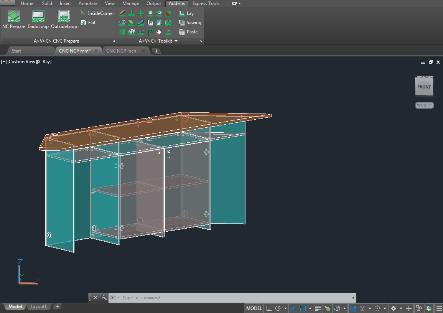The height and width of the screenshot is (313, 443).
Task: Toggle Polar Tracking in status bar
Action: coord(278,308)
